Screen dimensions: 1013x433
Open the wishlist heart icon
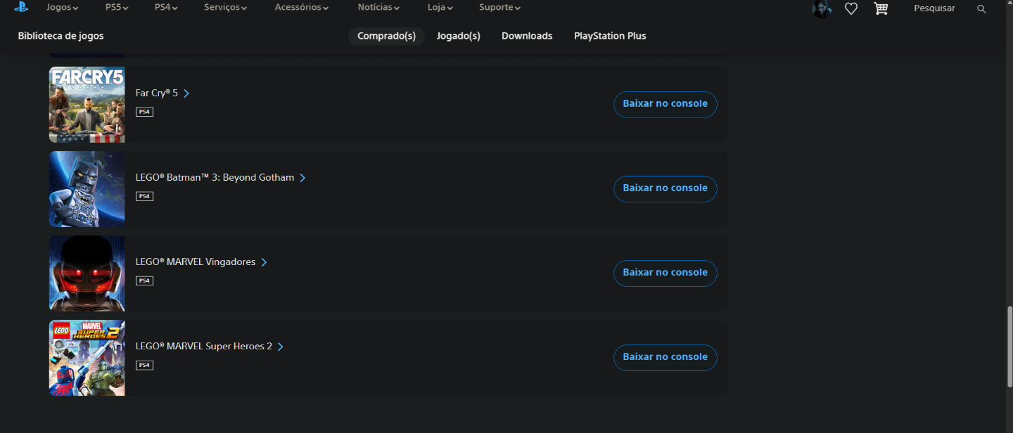click(851, 8)
